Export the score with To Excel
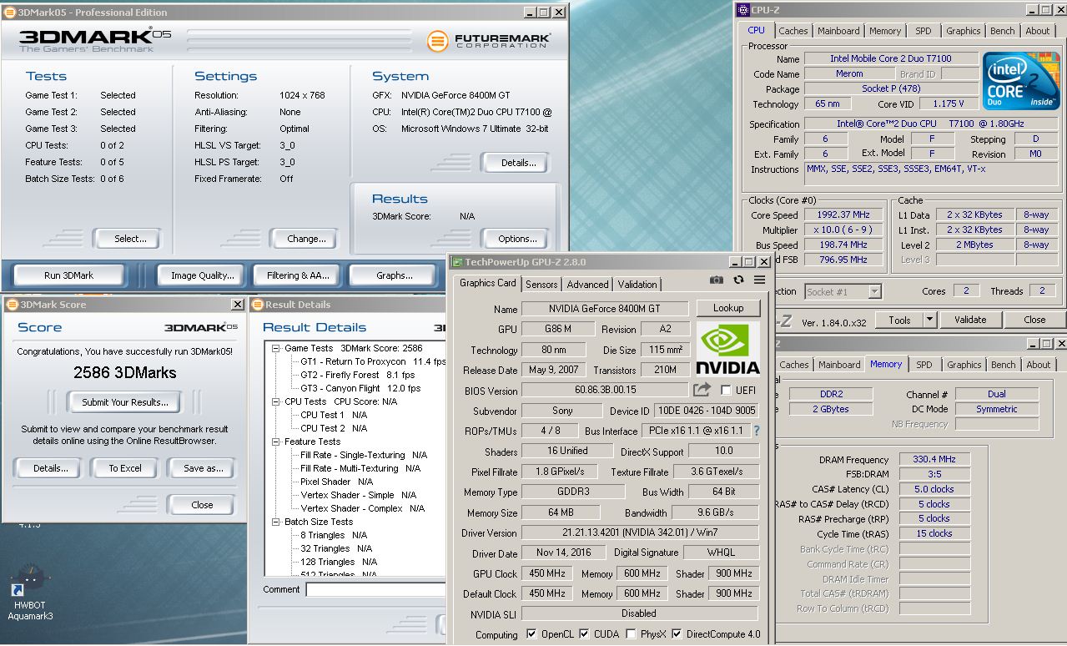 (x=124, y=468)
